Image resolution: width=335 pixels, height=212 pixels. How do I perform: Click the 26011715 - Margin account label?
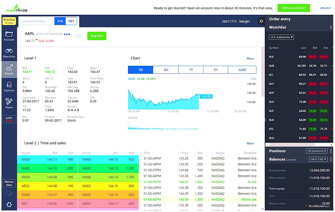[x=236, y=21]
